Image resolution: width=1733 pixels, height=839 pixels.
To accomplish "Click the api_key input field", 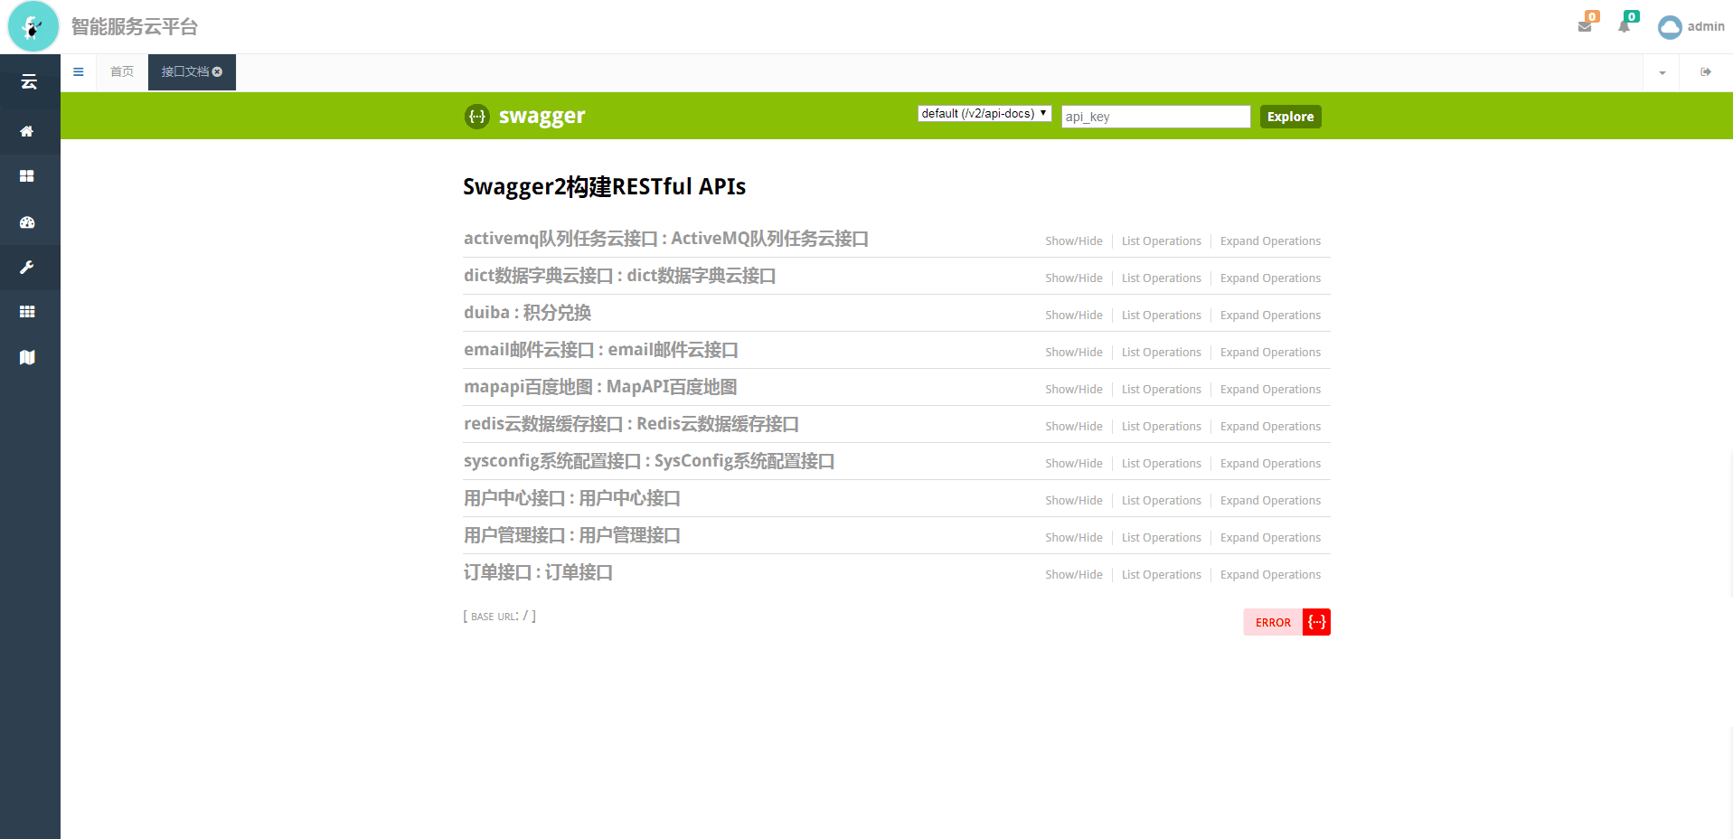I will 1154,117.
